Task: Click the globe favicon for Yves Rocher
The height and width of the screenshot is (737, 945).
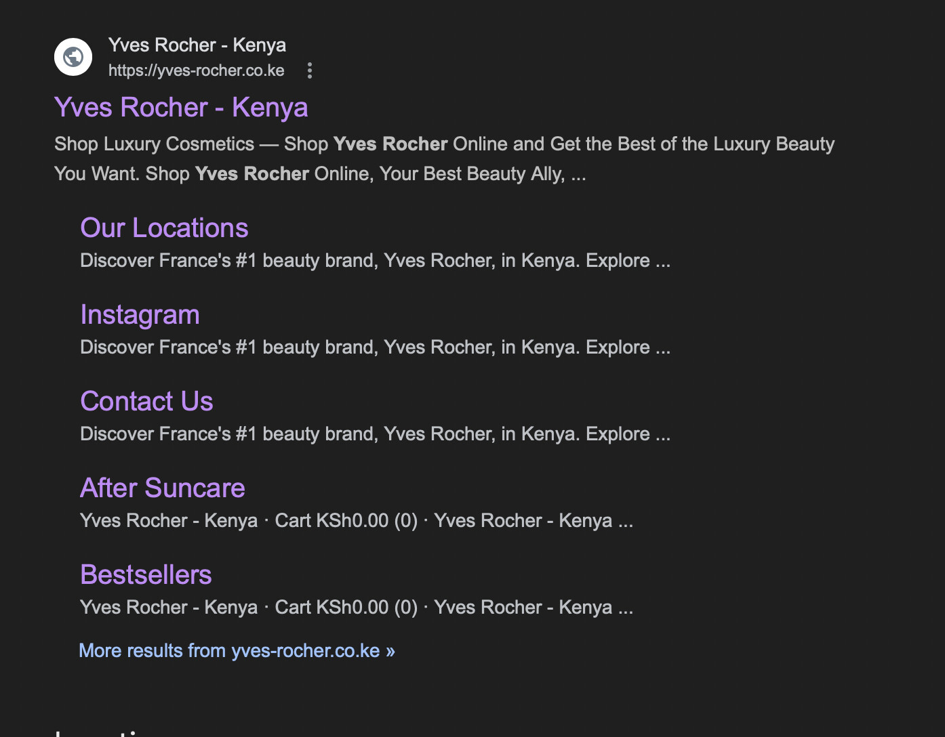Action: pyautogui.click(x=73, y=57)
